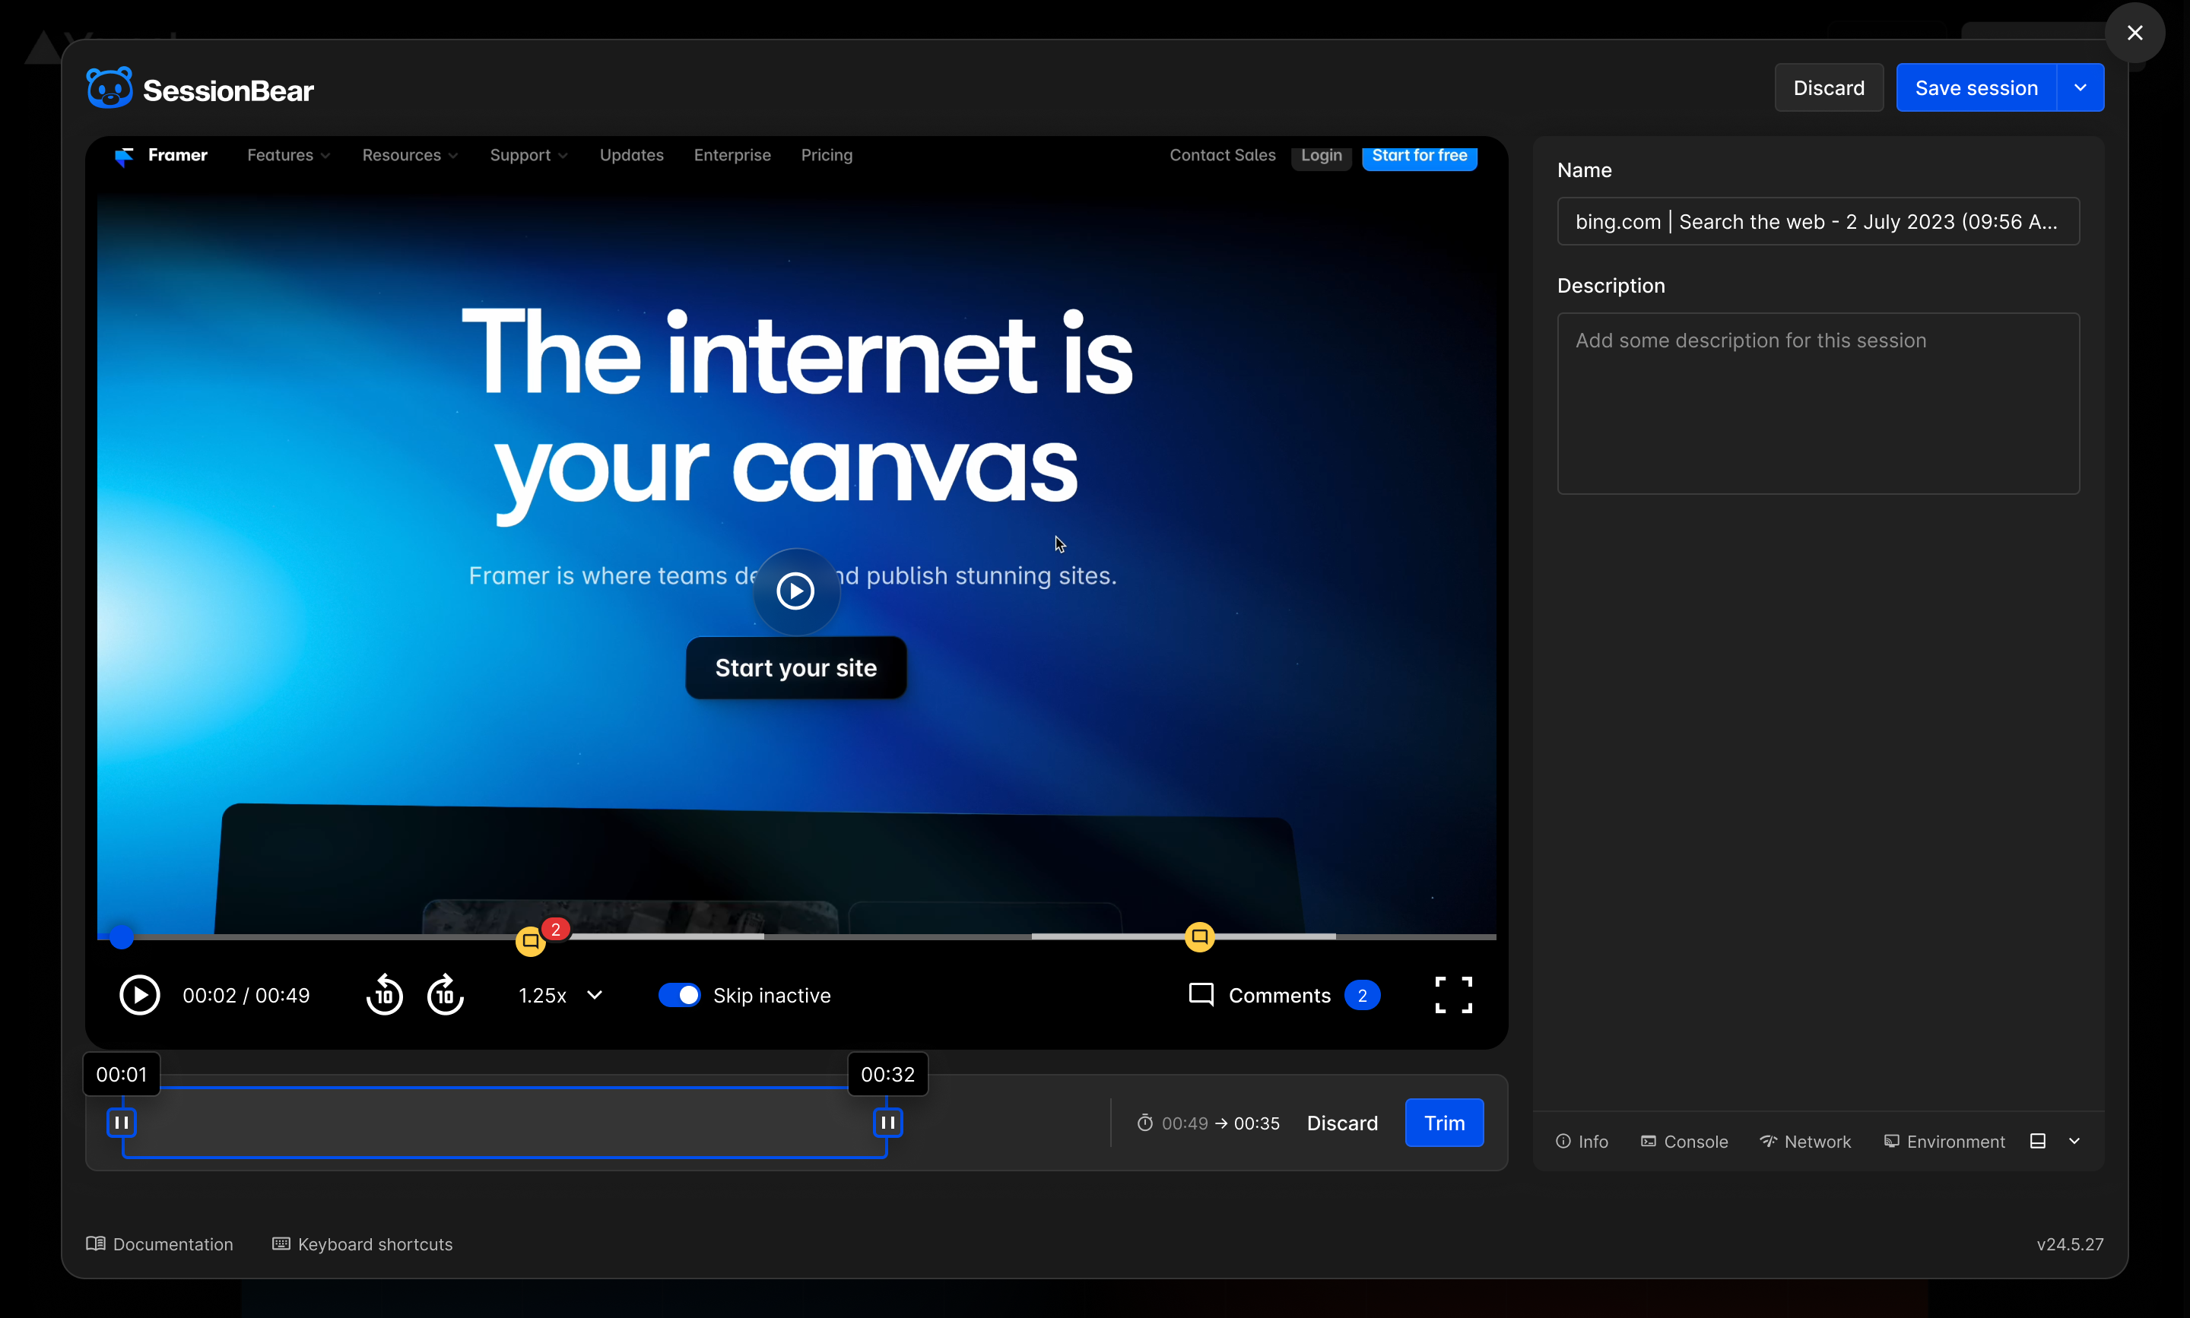Screen dimensions: 2190x1318
Task: Apply the Trim button
Action: point(1445,1123)
